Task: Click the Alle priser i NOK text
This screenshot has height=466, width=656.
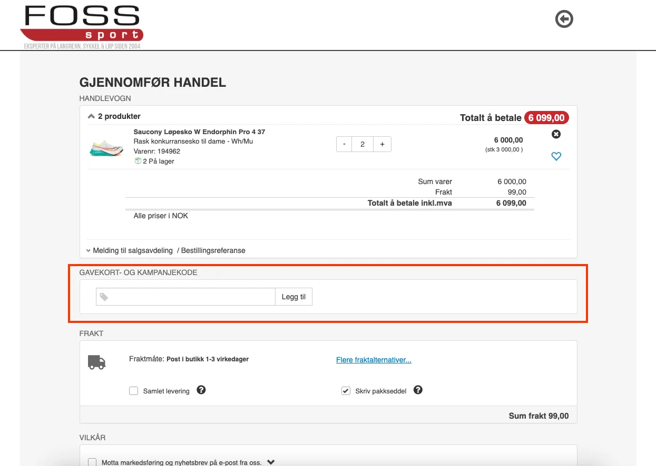Action: pos(161,216)
